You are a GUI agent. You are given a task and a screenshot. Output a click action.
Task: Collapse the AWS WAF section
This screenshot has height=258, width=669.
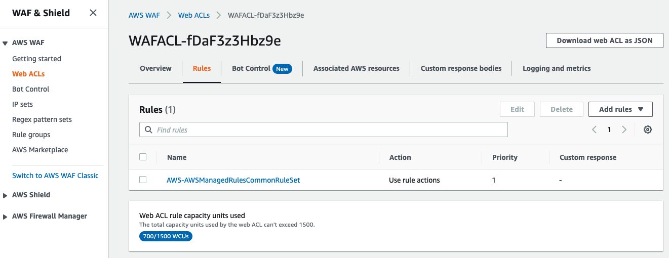pos(5,44)
